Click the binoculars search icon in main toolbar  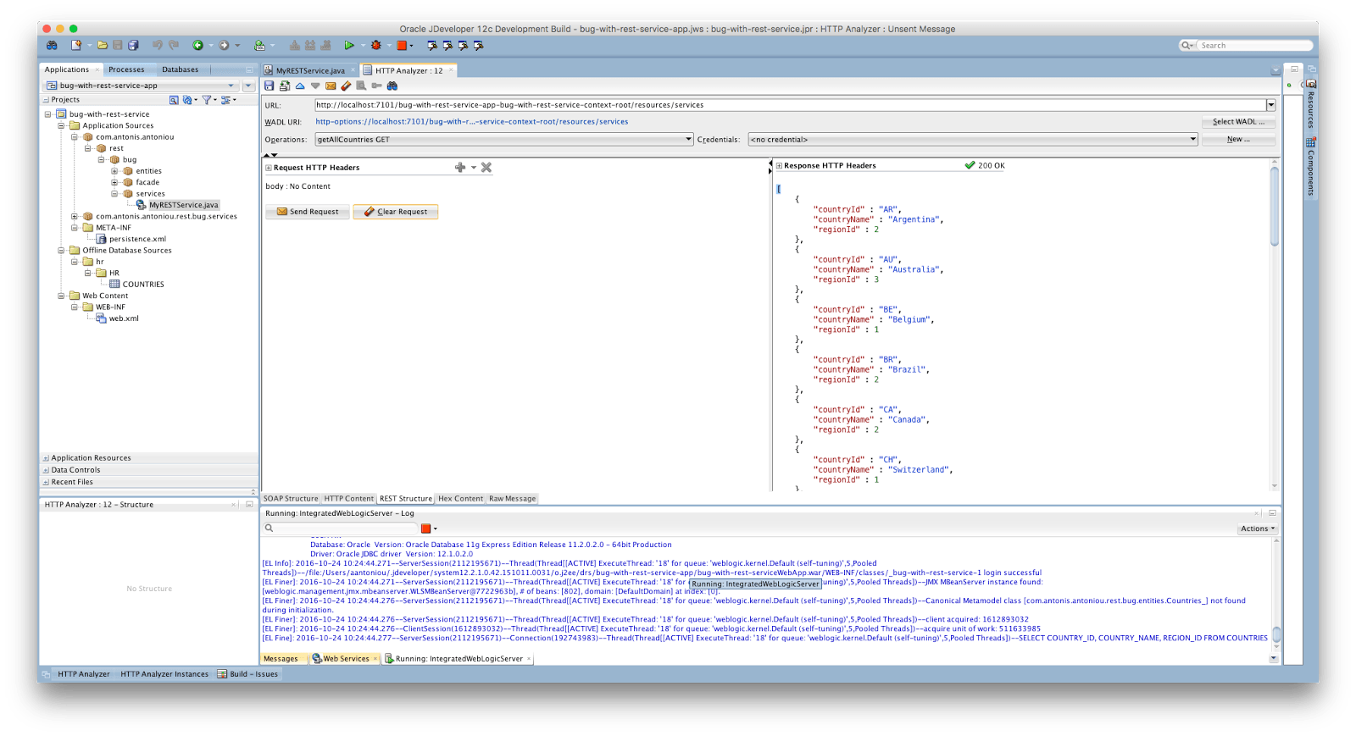52,45
